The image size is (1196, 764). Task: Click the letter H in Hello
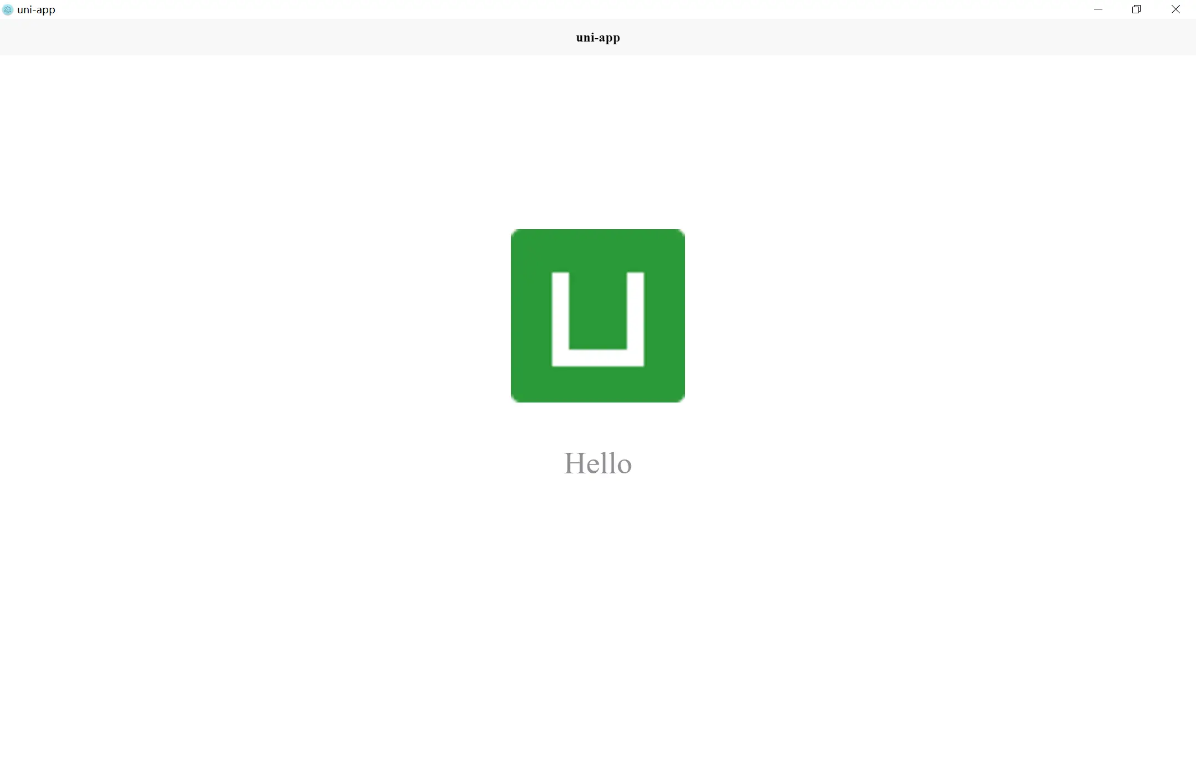pyautogui.click(x=575, y=463)
